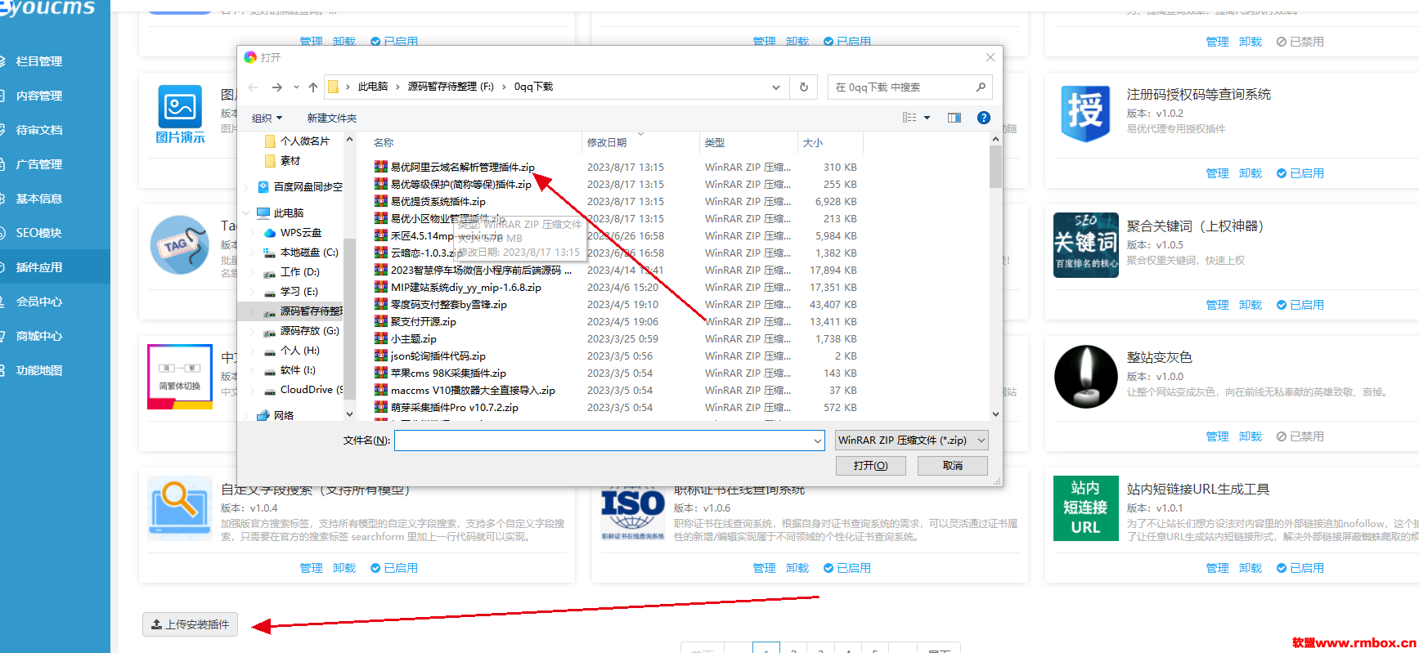Open view options dropdown arrow

point(927,118)
